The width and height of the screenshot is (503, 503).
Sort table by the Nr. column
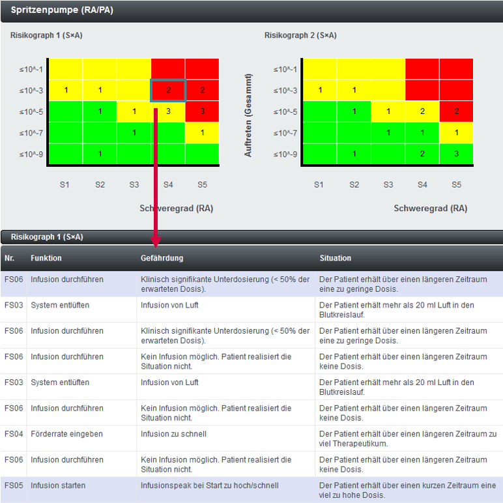10,258
